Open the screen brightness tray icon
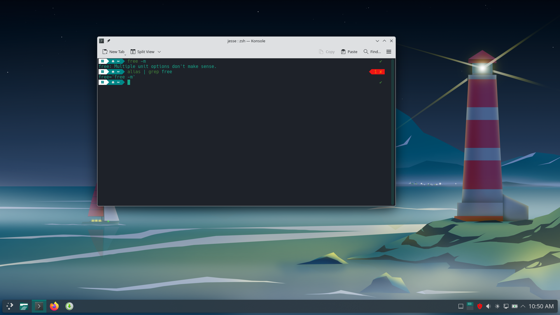The image size is (560, 315). coord(497,306)
